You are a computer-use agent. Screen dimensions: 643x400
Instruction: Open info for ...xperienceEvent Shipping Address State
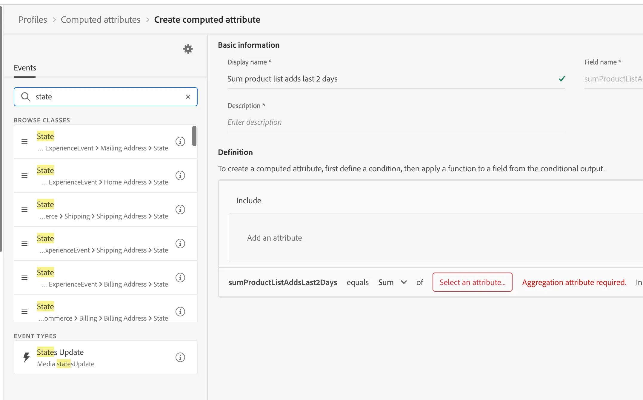pyautogui.click(x=180, y=244)
